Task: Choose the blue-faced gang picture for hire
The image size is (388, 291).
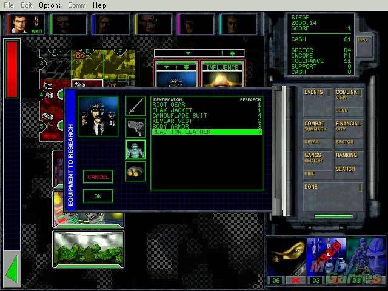Action: coord(366,256)
